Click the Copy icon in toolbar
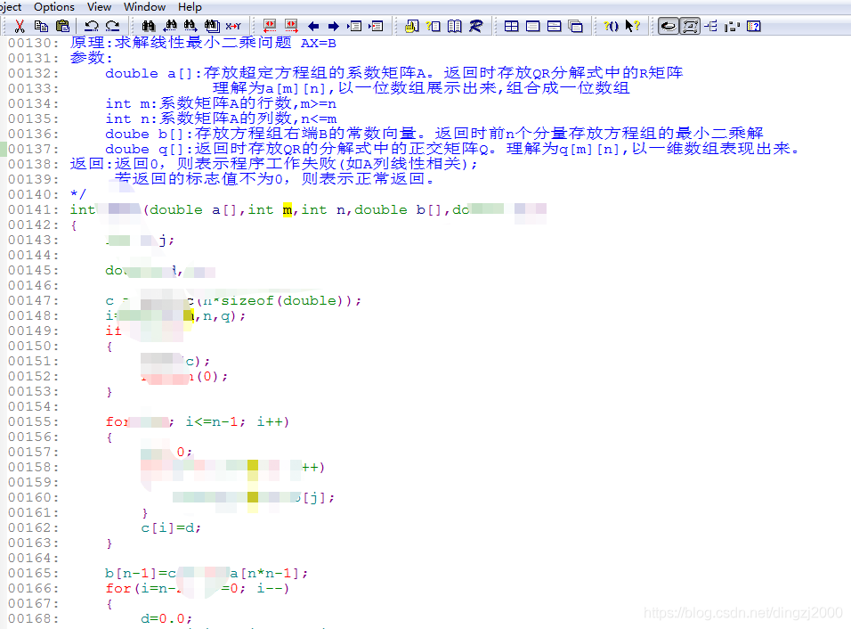Viewport: 851px width, 629px height. pyautogui.click(x=41, y=26)
